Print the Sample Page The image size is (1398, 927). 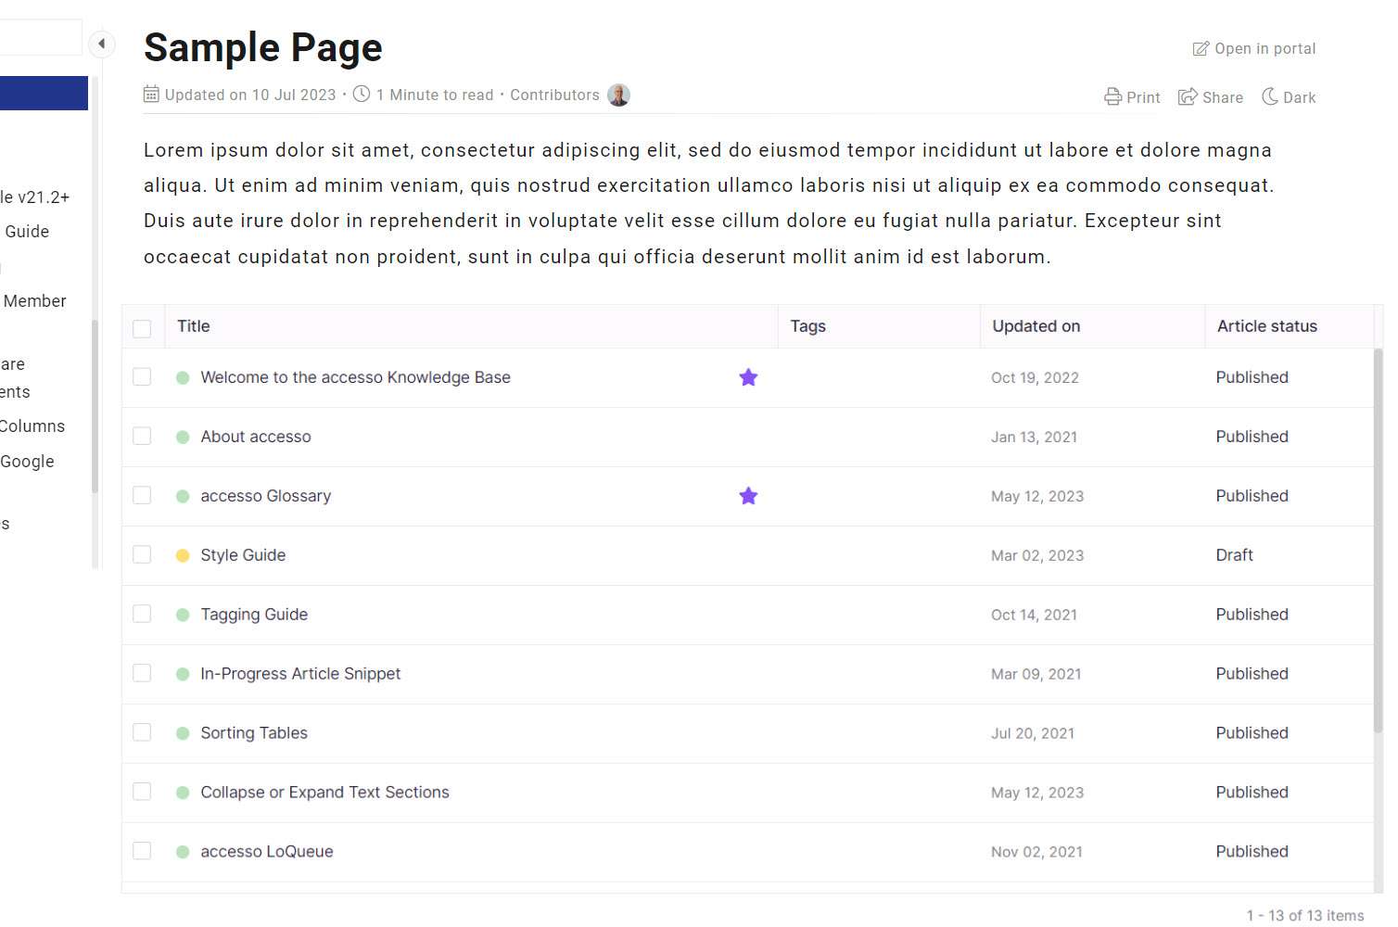click(1132, 97)
